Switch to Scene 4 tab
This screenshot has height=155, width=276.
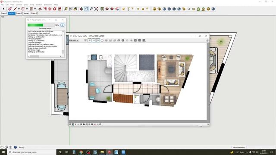tap(27, 13)
